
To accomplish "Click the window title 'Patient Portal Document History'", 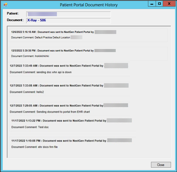I will click(89, 5).
